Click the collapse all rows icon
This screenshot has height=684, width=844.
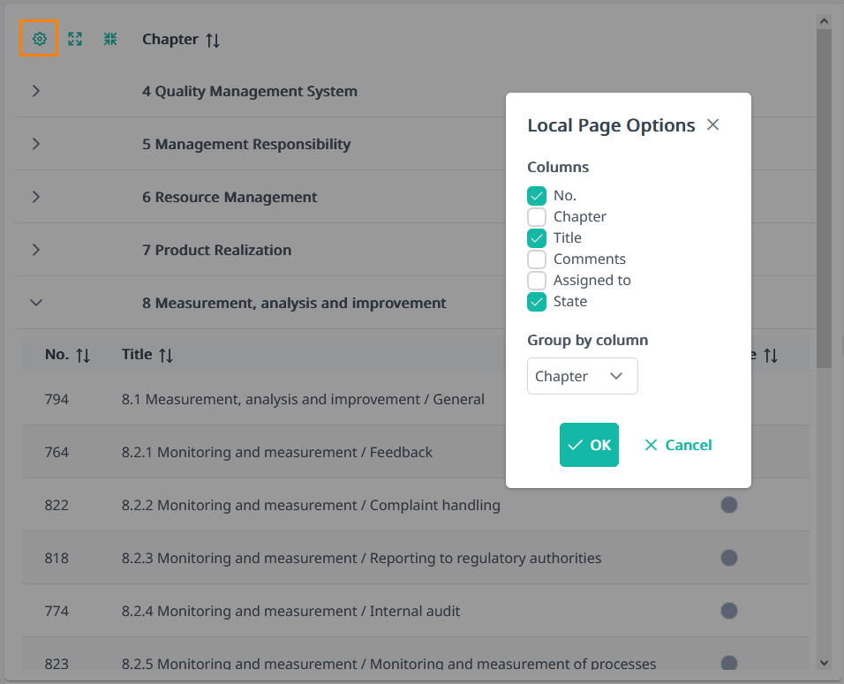click(x=109, y=39)
